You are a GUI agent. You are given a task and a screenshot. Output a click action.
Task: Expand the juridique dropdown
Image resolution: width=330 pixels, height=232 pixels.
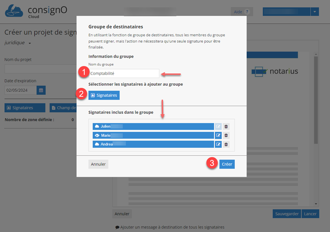(x=30, y=43)
